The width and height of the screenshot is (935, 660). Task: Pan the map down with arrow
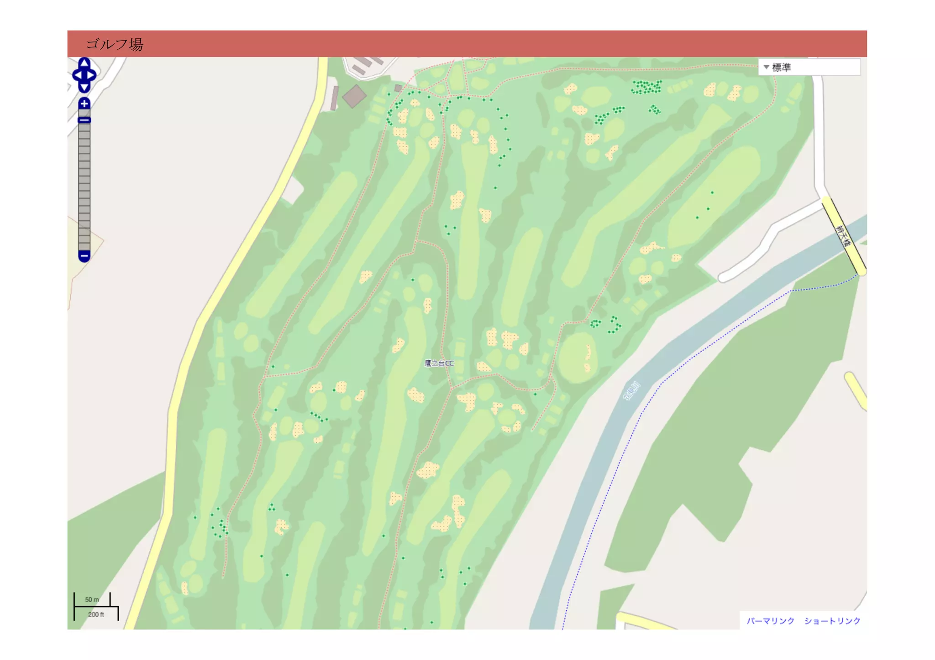click(84, 87)
